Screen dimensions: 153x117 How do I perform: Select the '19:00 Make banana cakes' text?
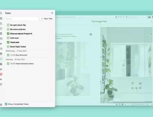[22, 64]
